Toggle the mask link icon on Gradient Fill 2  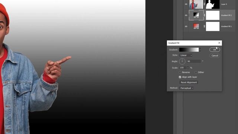(204, 15)
